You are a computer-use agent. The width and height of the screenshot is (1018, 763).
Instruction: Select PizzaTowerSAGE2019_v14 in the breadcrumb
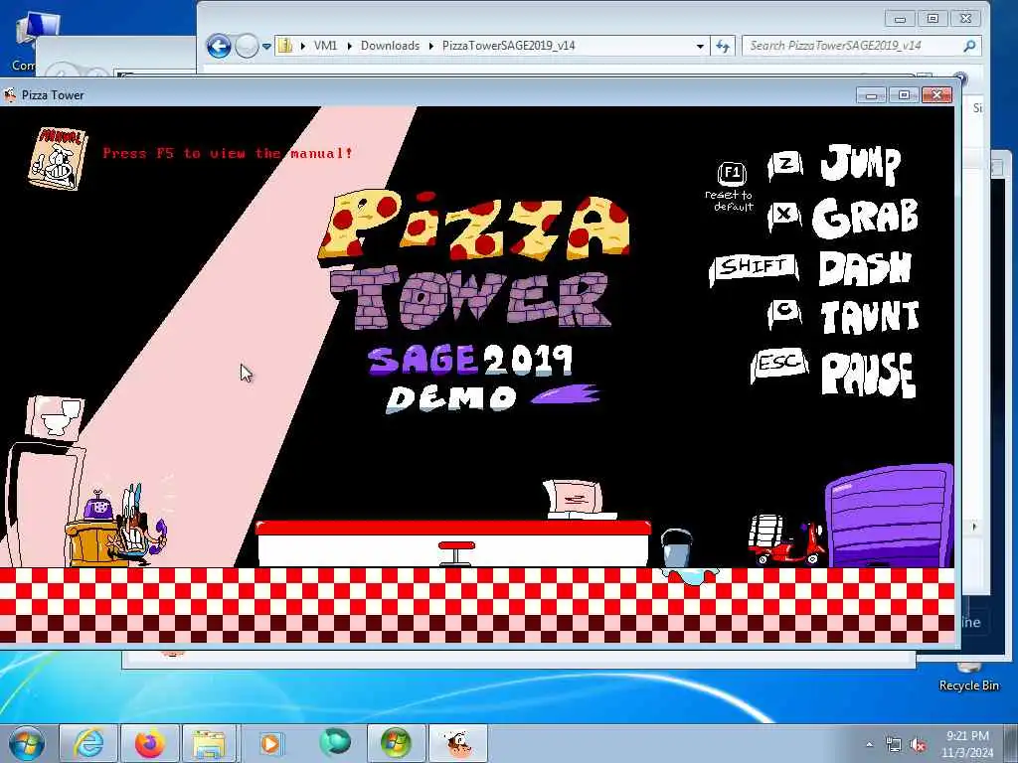(508, 46)
